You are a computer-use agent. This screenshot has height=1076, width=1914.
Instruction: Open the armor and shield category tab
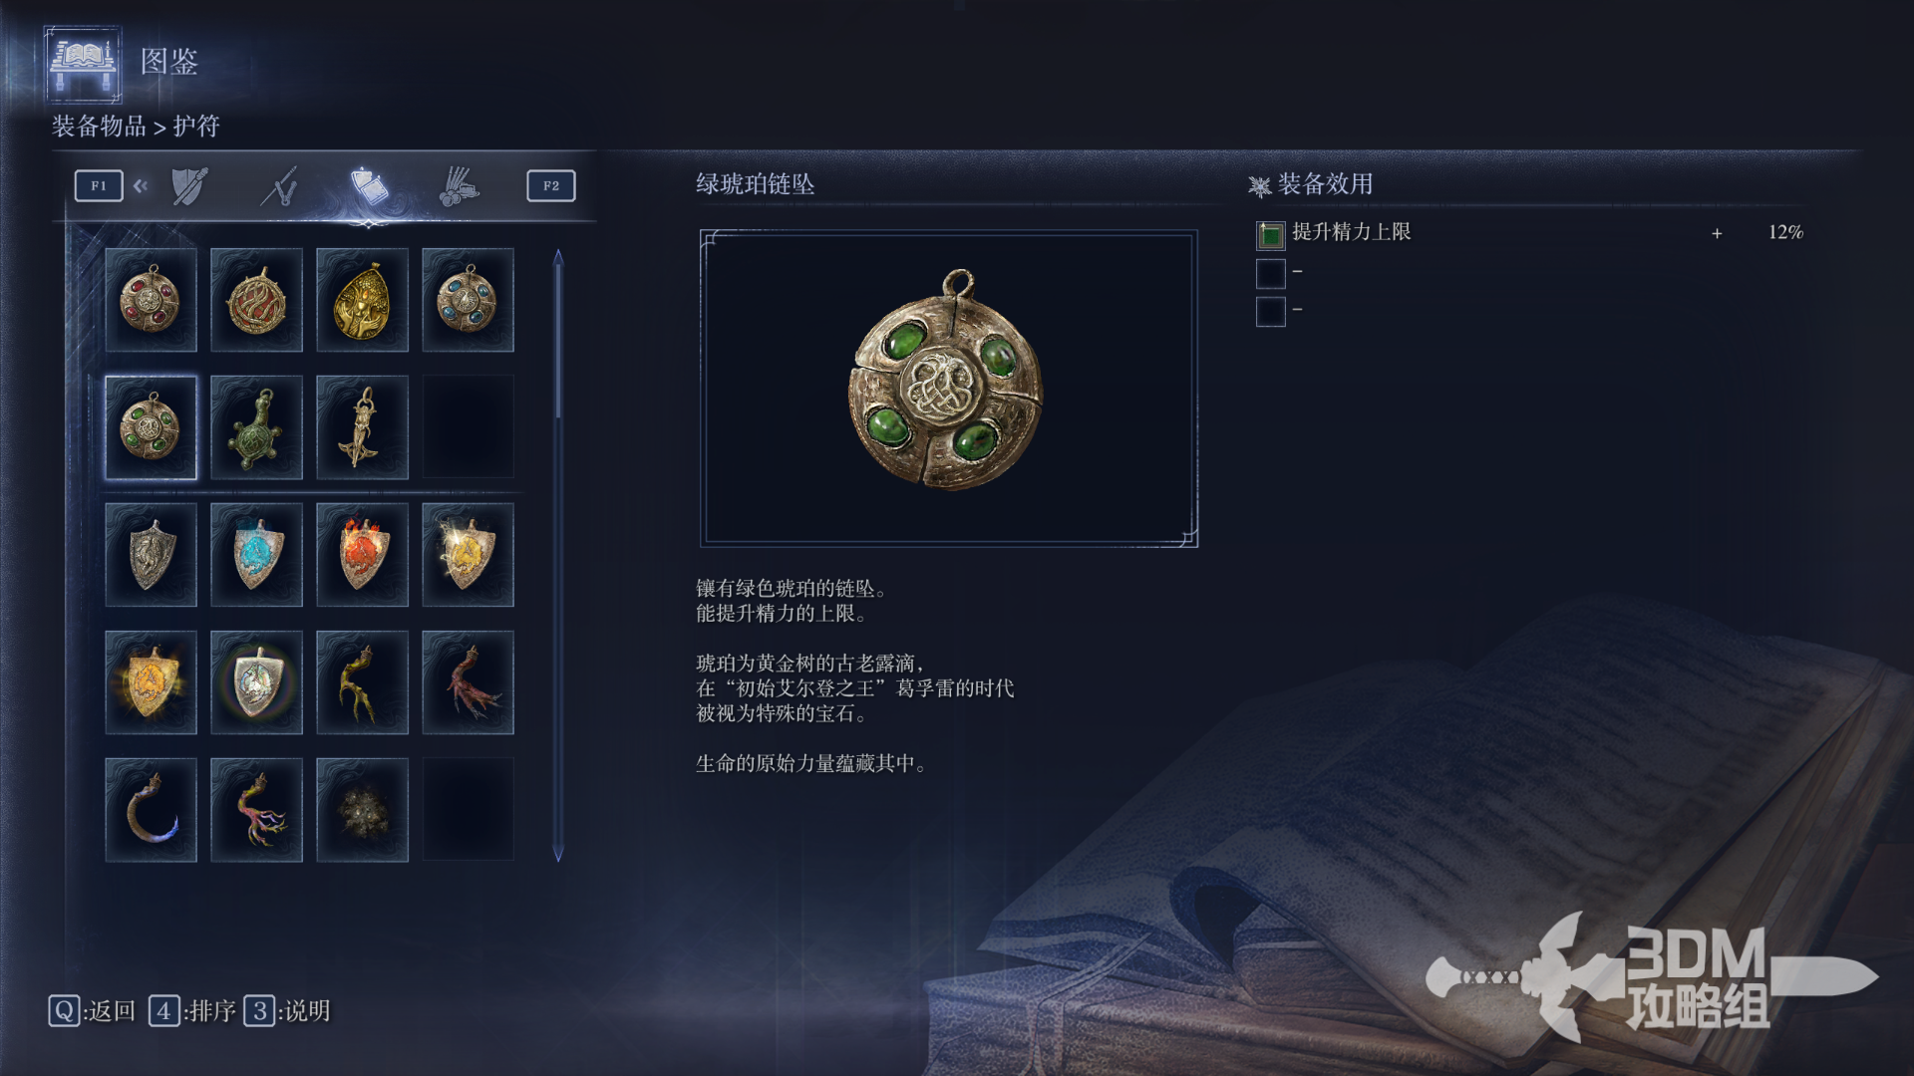point(189,186)
